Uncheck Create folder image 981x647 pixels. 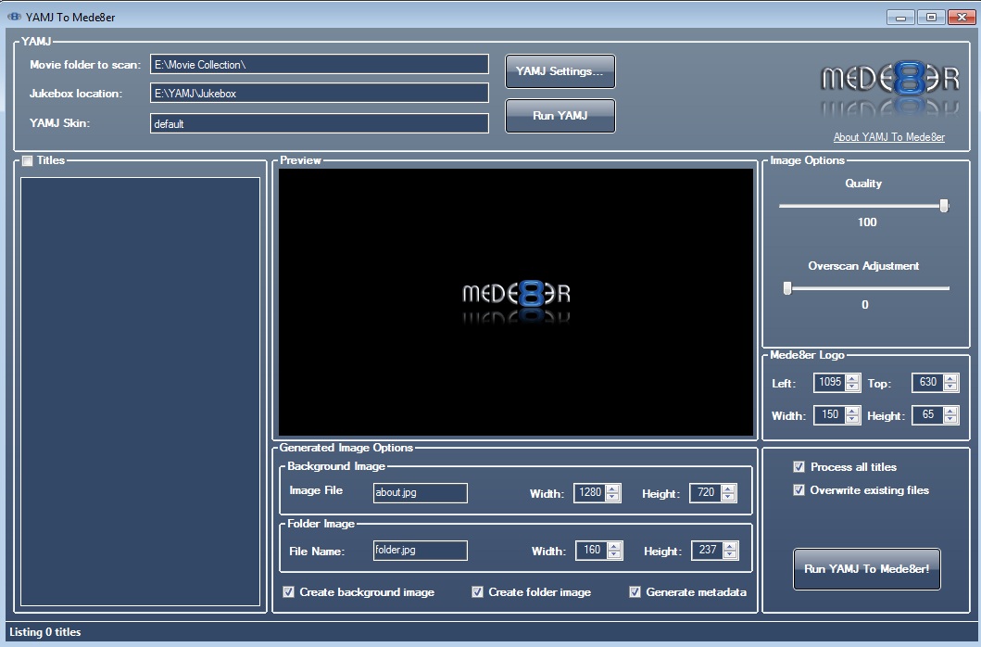(477, 592)
